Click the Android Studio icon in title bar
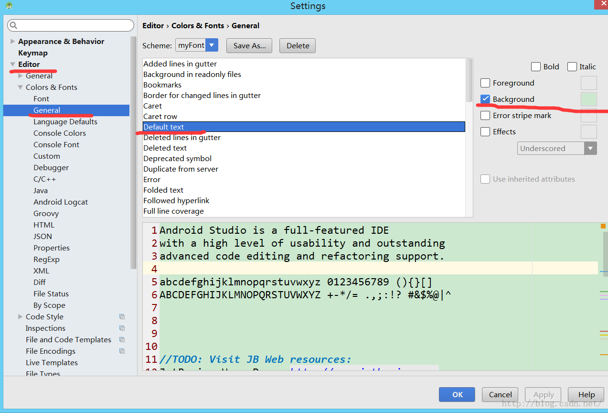 [x=9, y=6]
